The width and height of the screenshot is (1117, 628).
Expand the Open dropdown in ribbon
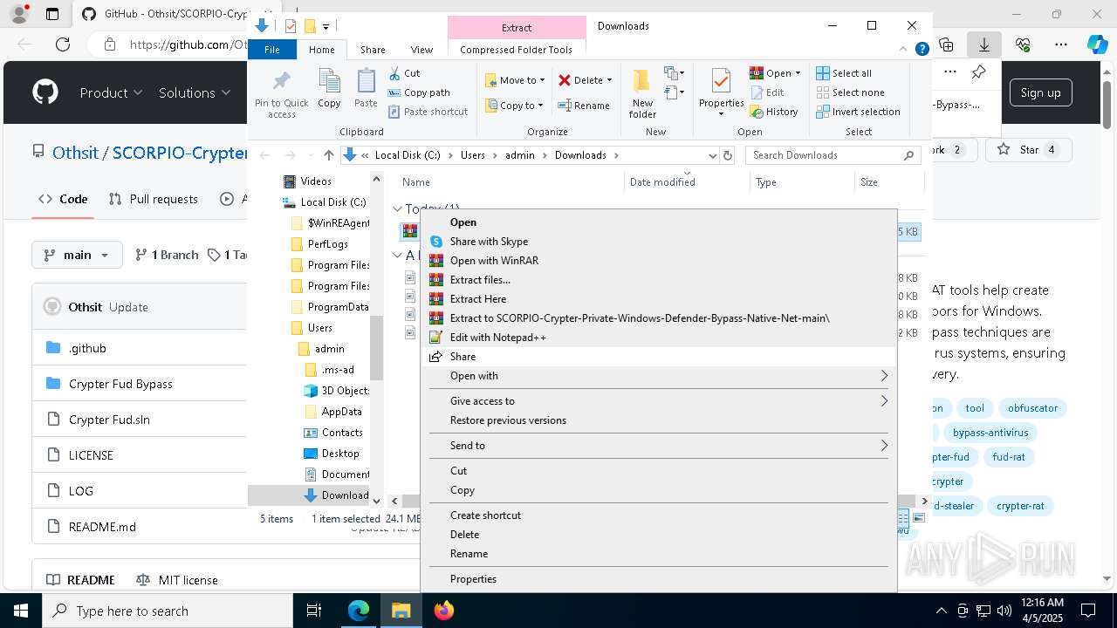[x=798, y=73]
